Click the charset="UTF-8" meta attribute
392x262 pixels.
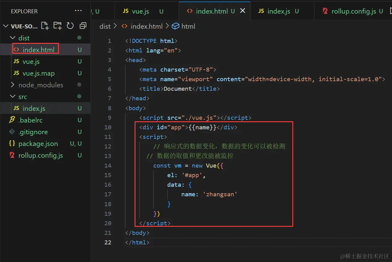click(x=186, y=69)
